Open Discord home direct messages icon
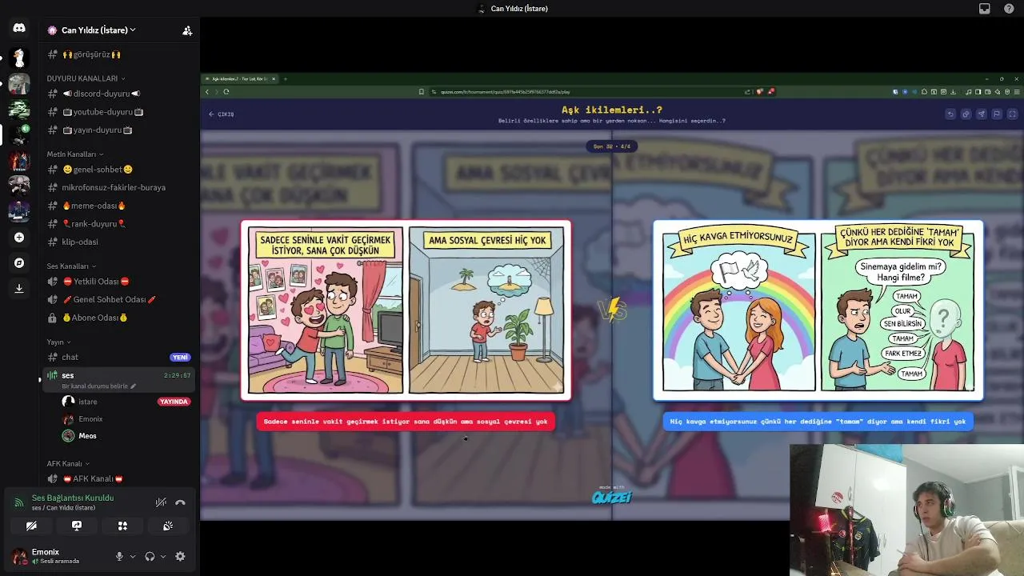The width and height of the screenshot is (1024, 576). 19,28
